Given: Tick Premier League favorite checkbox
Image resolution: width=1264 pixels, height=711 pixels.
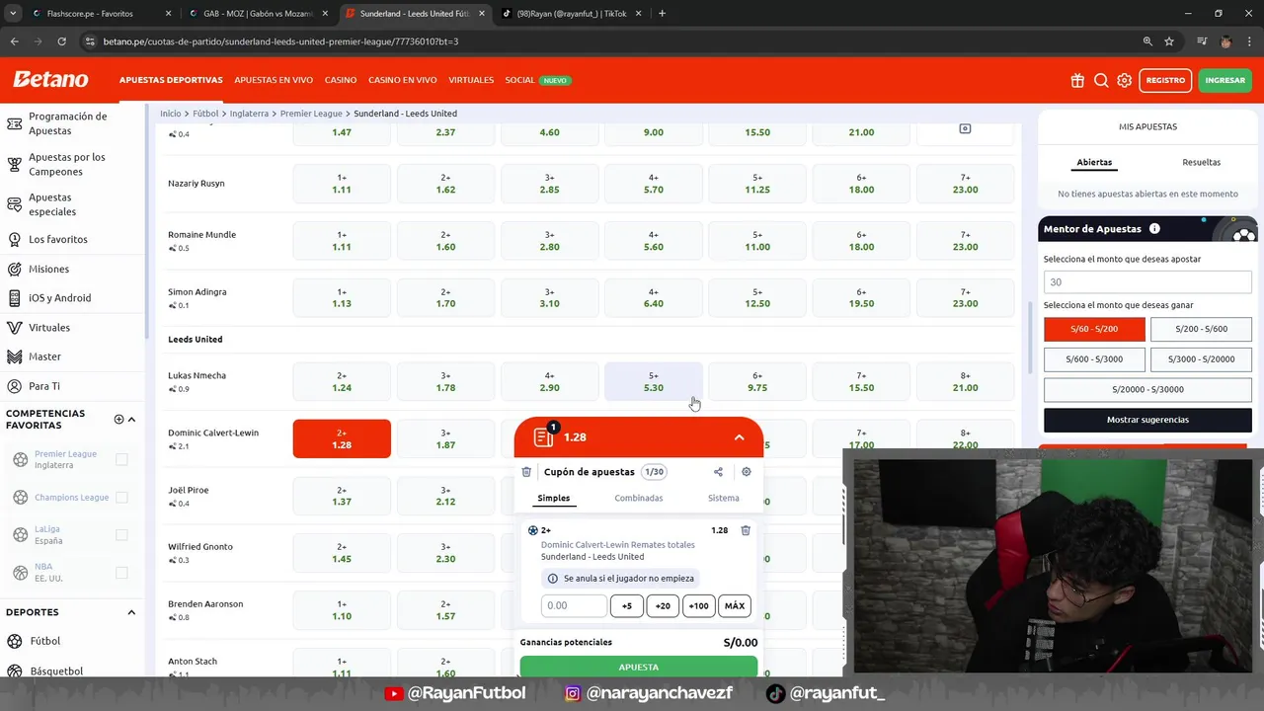Looking at the screenshot, I should point(121,459).
